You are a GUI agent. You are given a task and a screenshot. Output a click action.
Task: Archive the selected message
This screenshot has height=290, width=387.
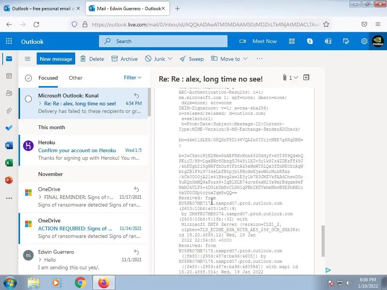tap(125, 59)
